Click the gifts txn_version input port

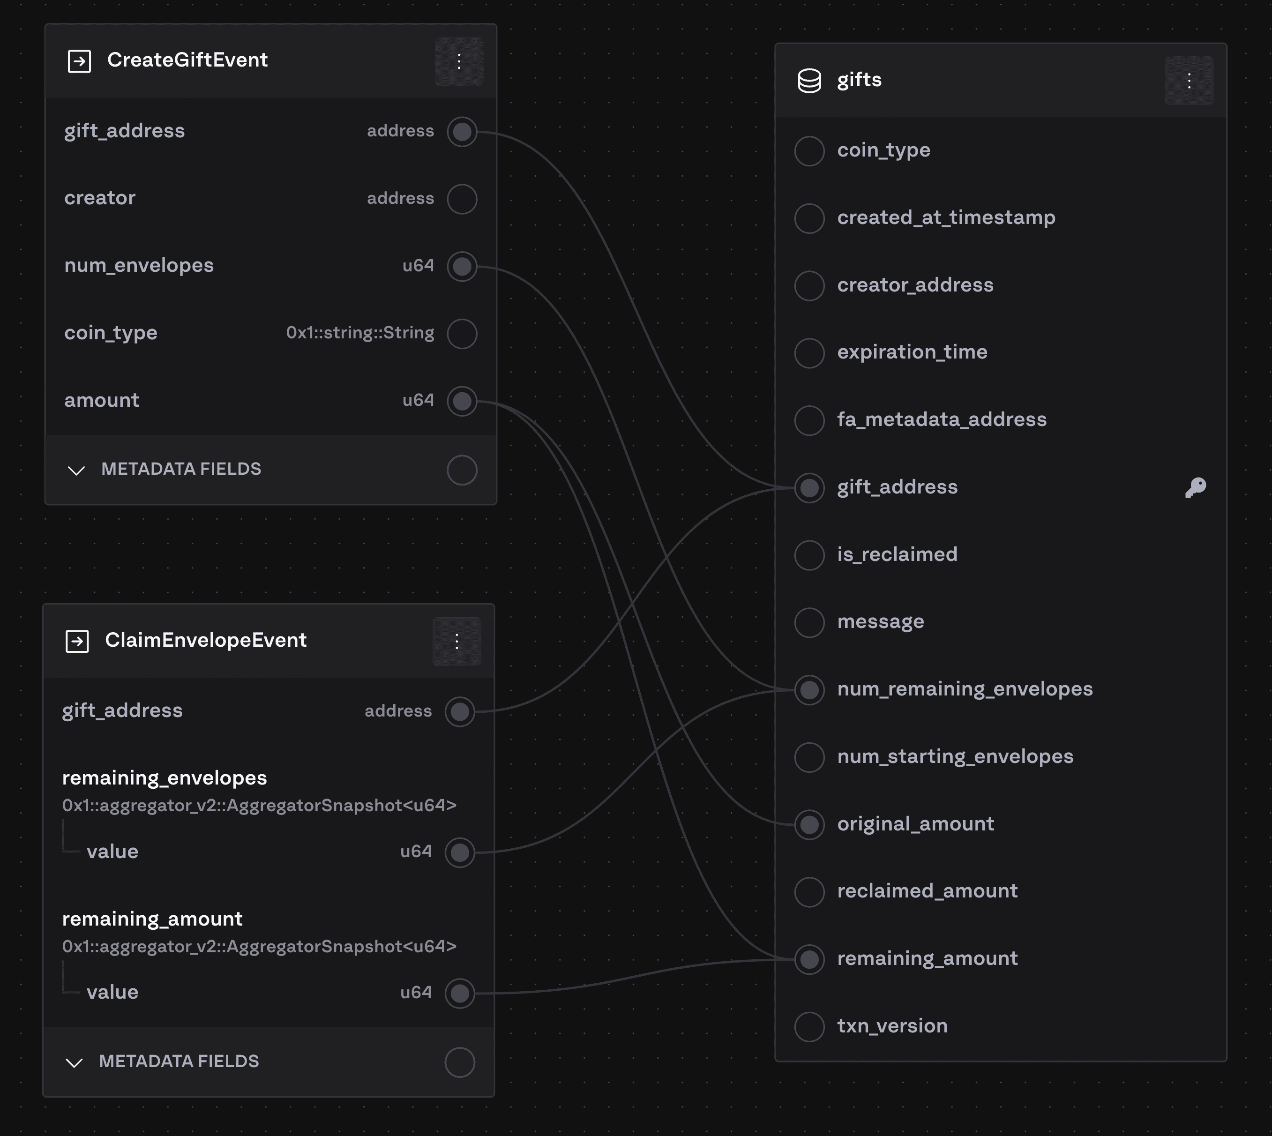[x=809, y=1027]
